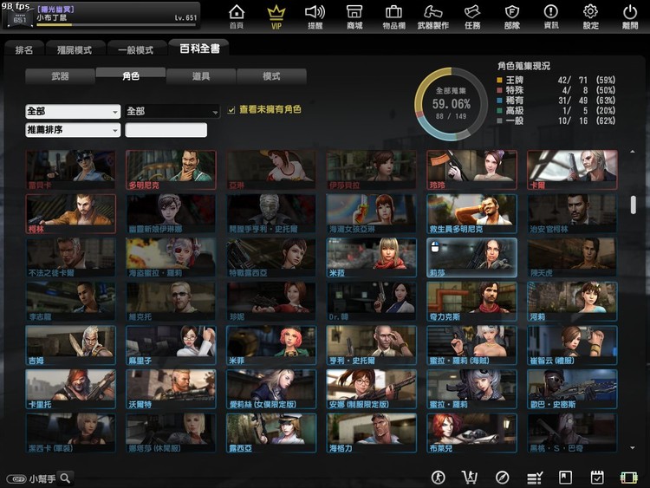
Task: Click the yellow 王牌 legend swatch
Action: tap(499, 80)
